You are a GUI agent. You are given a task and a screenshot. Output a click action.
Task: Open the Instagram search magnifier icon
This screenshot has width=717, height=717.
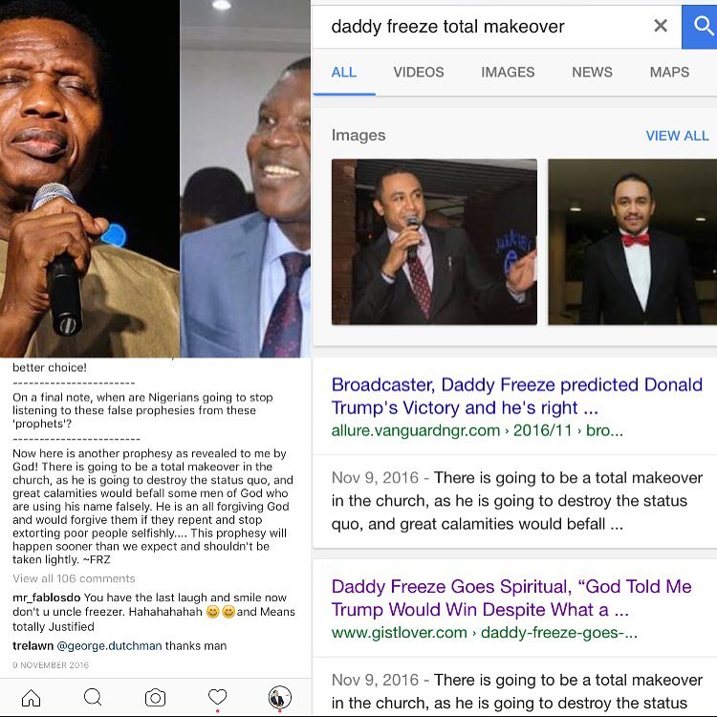click(x=93, y=697)
